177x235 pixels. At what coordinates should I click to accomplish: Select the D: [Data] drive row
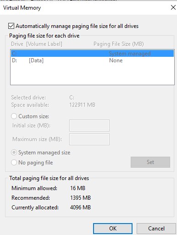tap(93, 60)
